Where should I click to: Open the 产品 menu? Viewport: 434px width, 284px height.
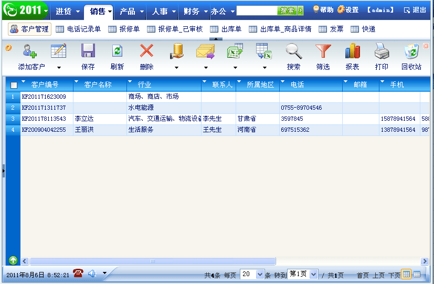click(x=132, y=11)
